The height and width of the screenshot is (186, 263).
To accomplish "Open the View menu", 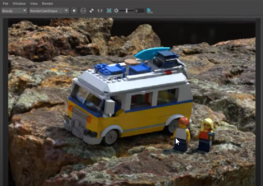I will pos(34,4).
